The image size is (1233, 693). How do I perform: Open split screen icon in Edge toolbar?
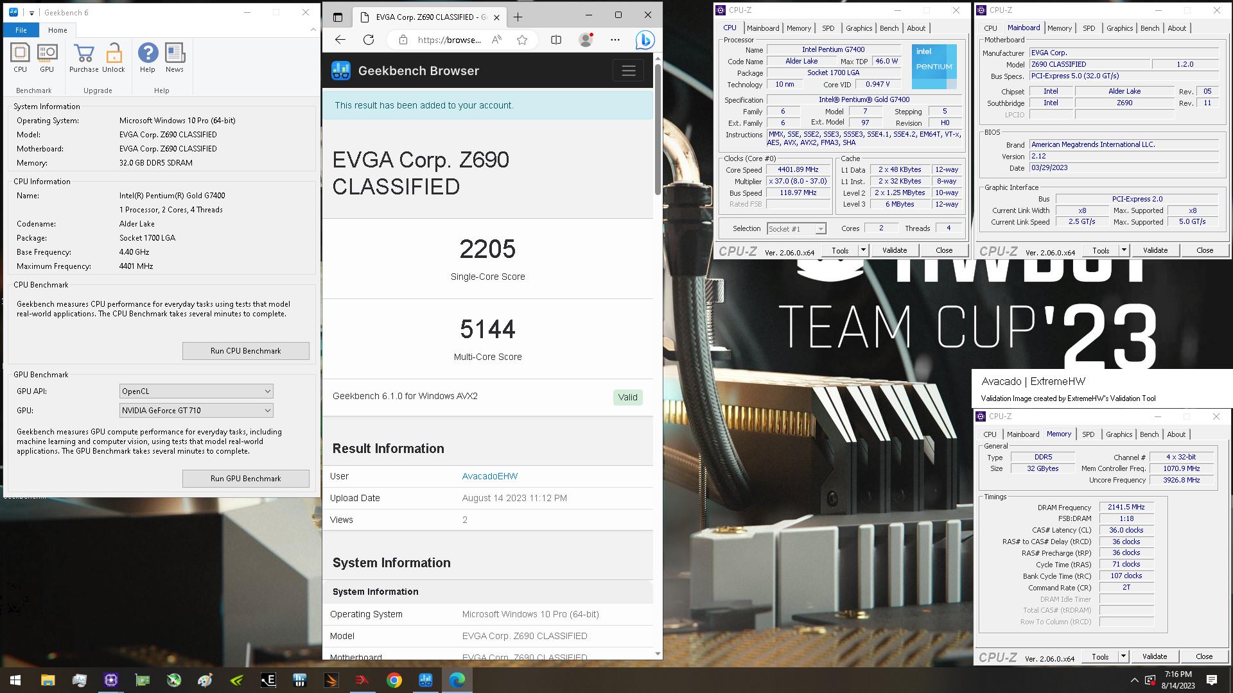coord(556,40)
